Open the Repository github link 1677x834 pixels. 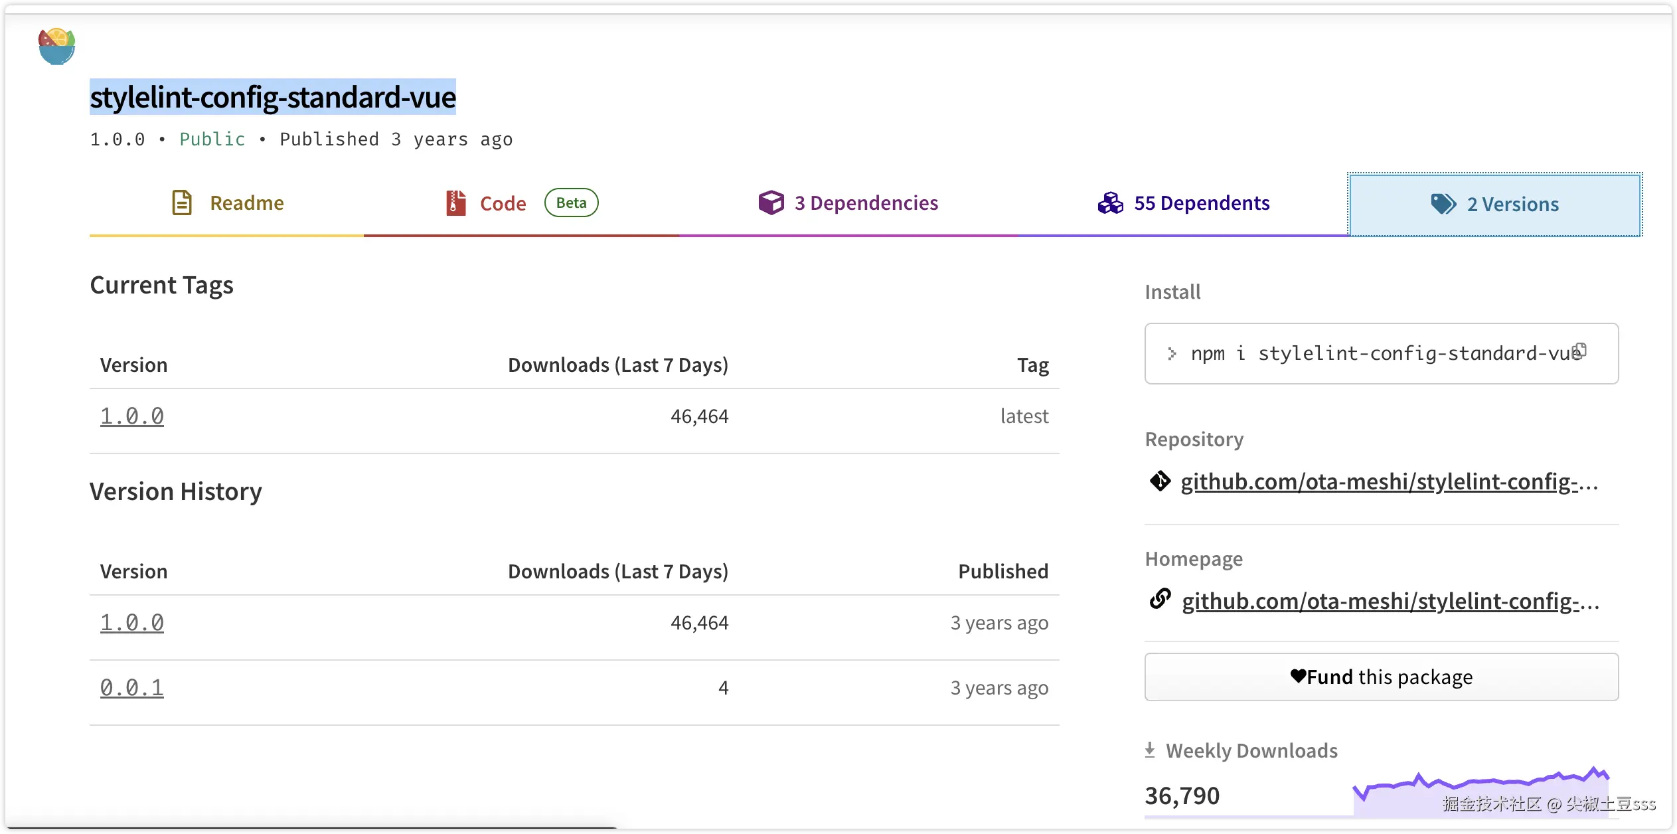1389,482
